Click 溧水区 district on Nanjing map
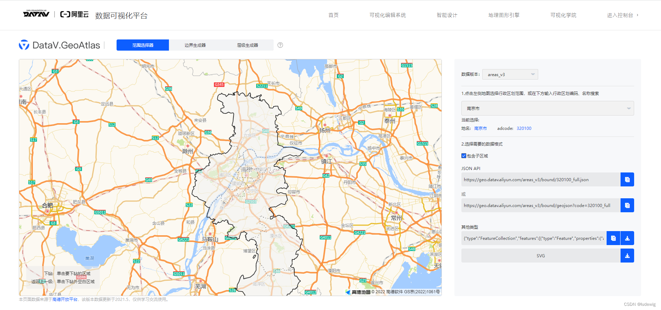661x310 pixels. pos(276,236)
